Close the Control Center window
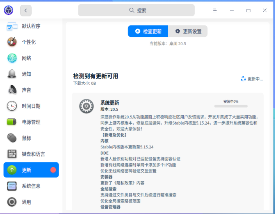 (x=264, y=11)
